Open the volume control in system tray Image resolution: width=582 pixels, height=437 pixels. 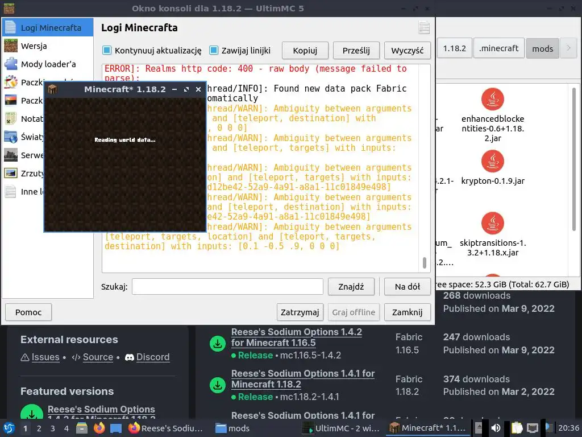496,428
